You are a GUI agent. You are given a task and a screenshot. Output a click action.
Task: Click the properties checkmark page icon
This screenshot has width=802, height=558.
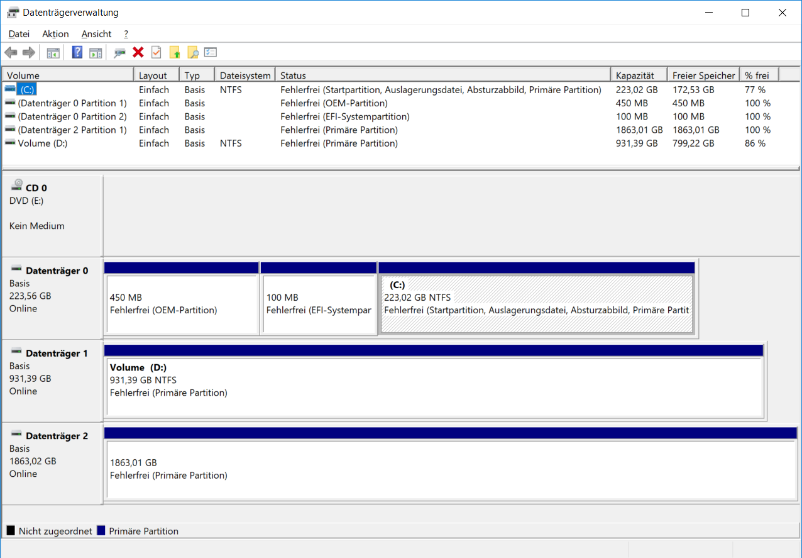tap(156, 53)
